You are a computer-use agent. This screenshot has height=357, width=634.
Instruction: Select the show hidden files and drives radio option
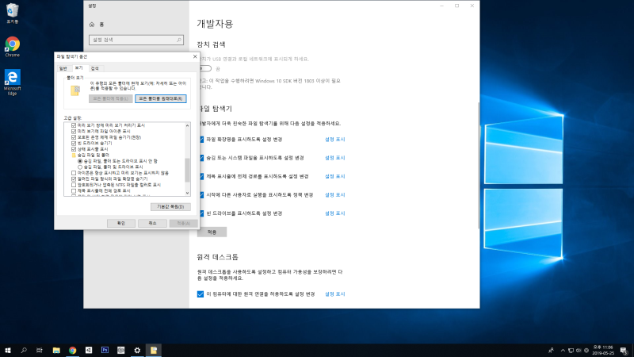[x=80, y=167]
